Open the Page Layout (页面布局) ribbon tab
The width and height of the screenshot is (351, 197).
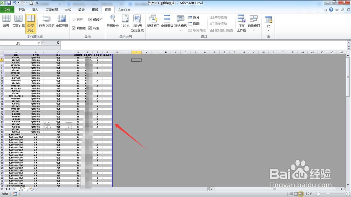click(x=52, y=9)
